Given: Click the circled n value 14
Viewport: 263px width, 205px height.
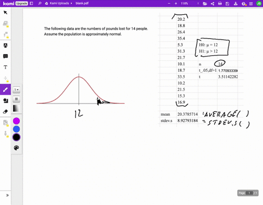Looking at the screenshot, I should 220,64.
